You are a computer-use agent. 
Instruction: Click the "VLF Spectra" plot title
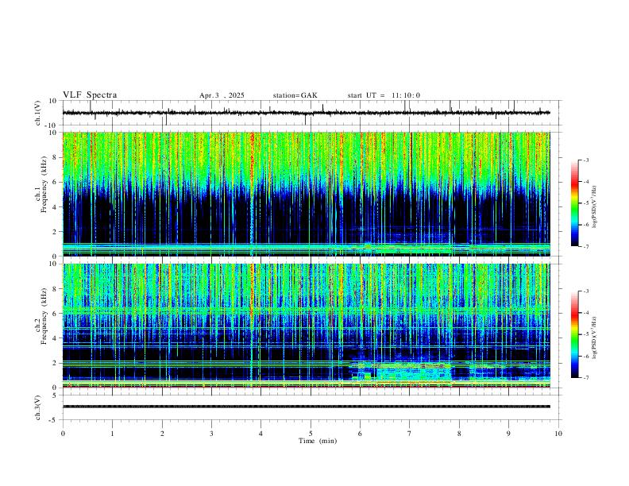[90, 95]
